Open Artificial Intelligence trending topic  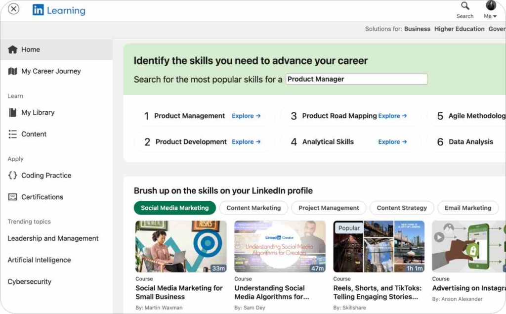[39, 260]
